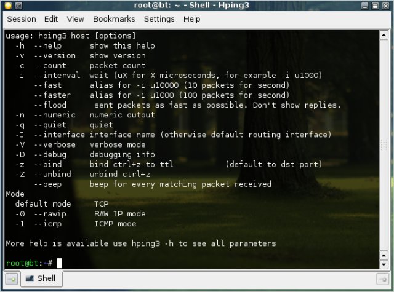Viewport: 394px width, 292px height.
Task: Open the Settings menu
Action: 159,19
